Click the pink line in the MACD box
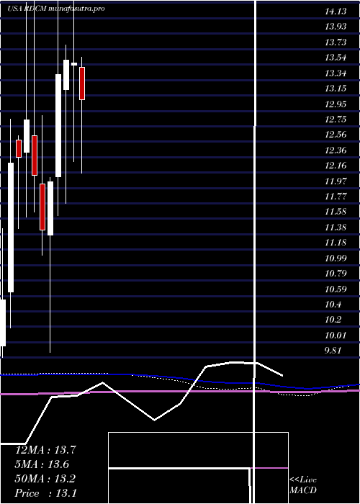 [x=269, y=468]
